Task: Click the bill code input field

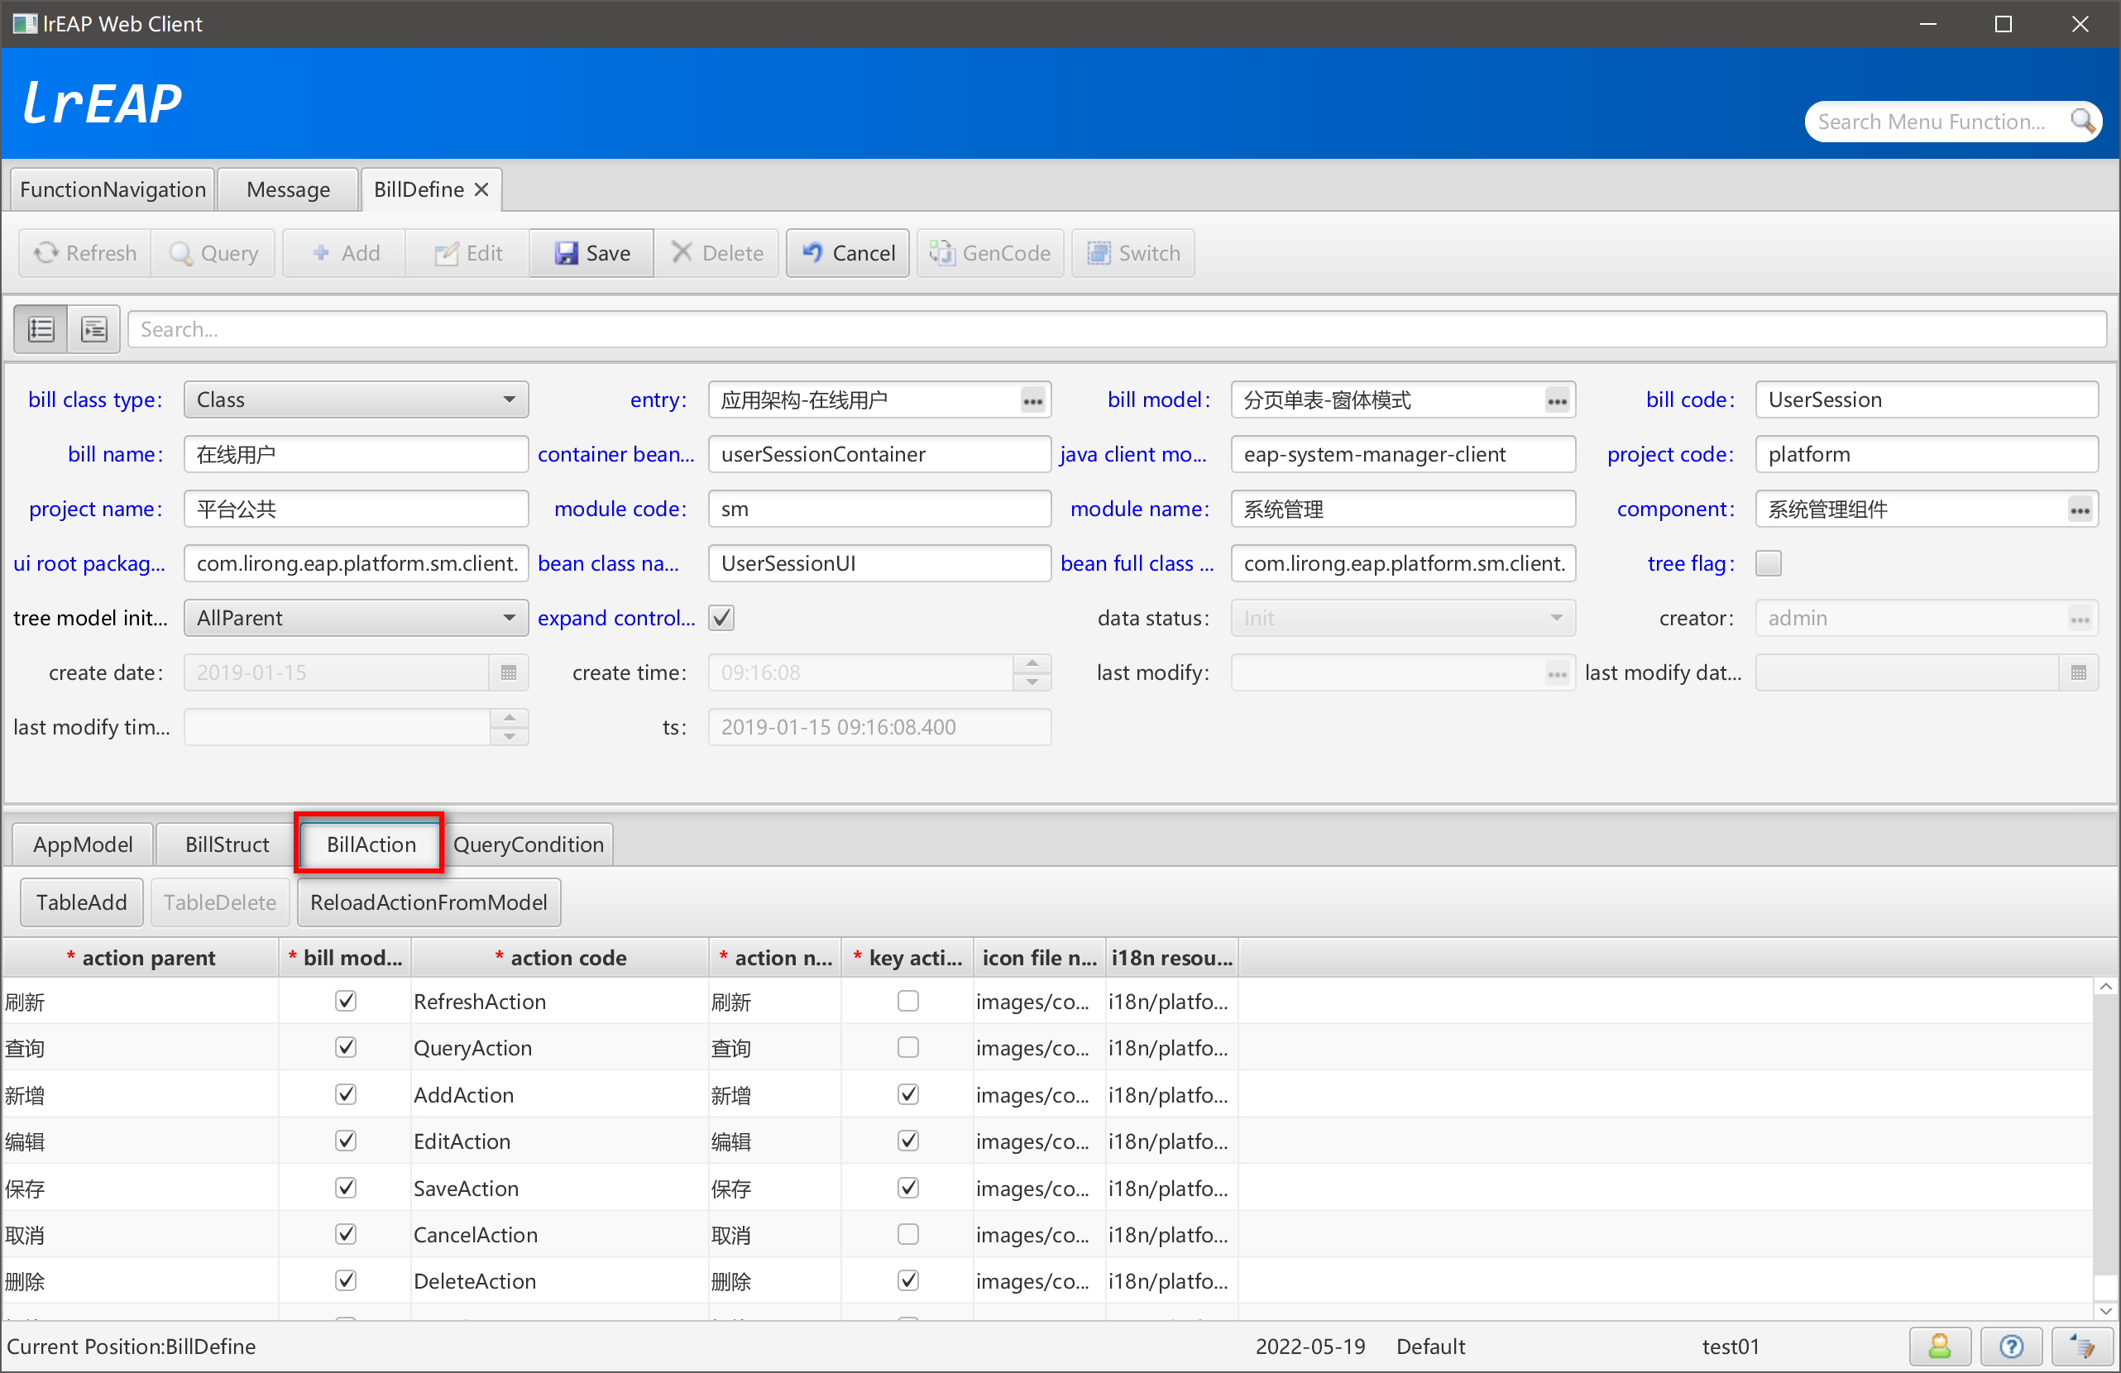Action: [1927, 400]
